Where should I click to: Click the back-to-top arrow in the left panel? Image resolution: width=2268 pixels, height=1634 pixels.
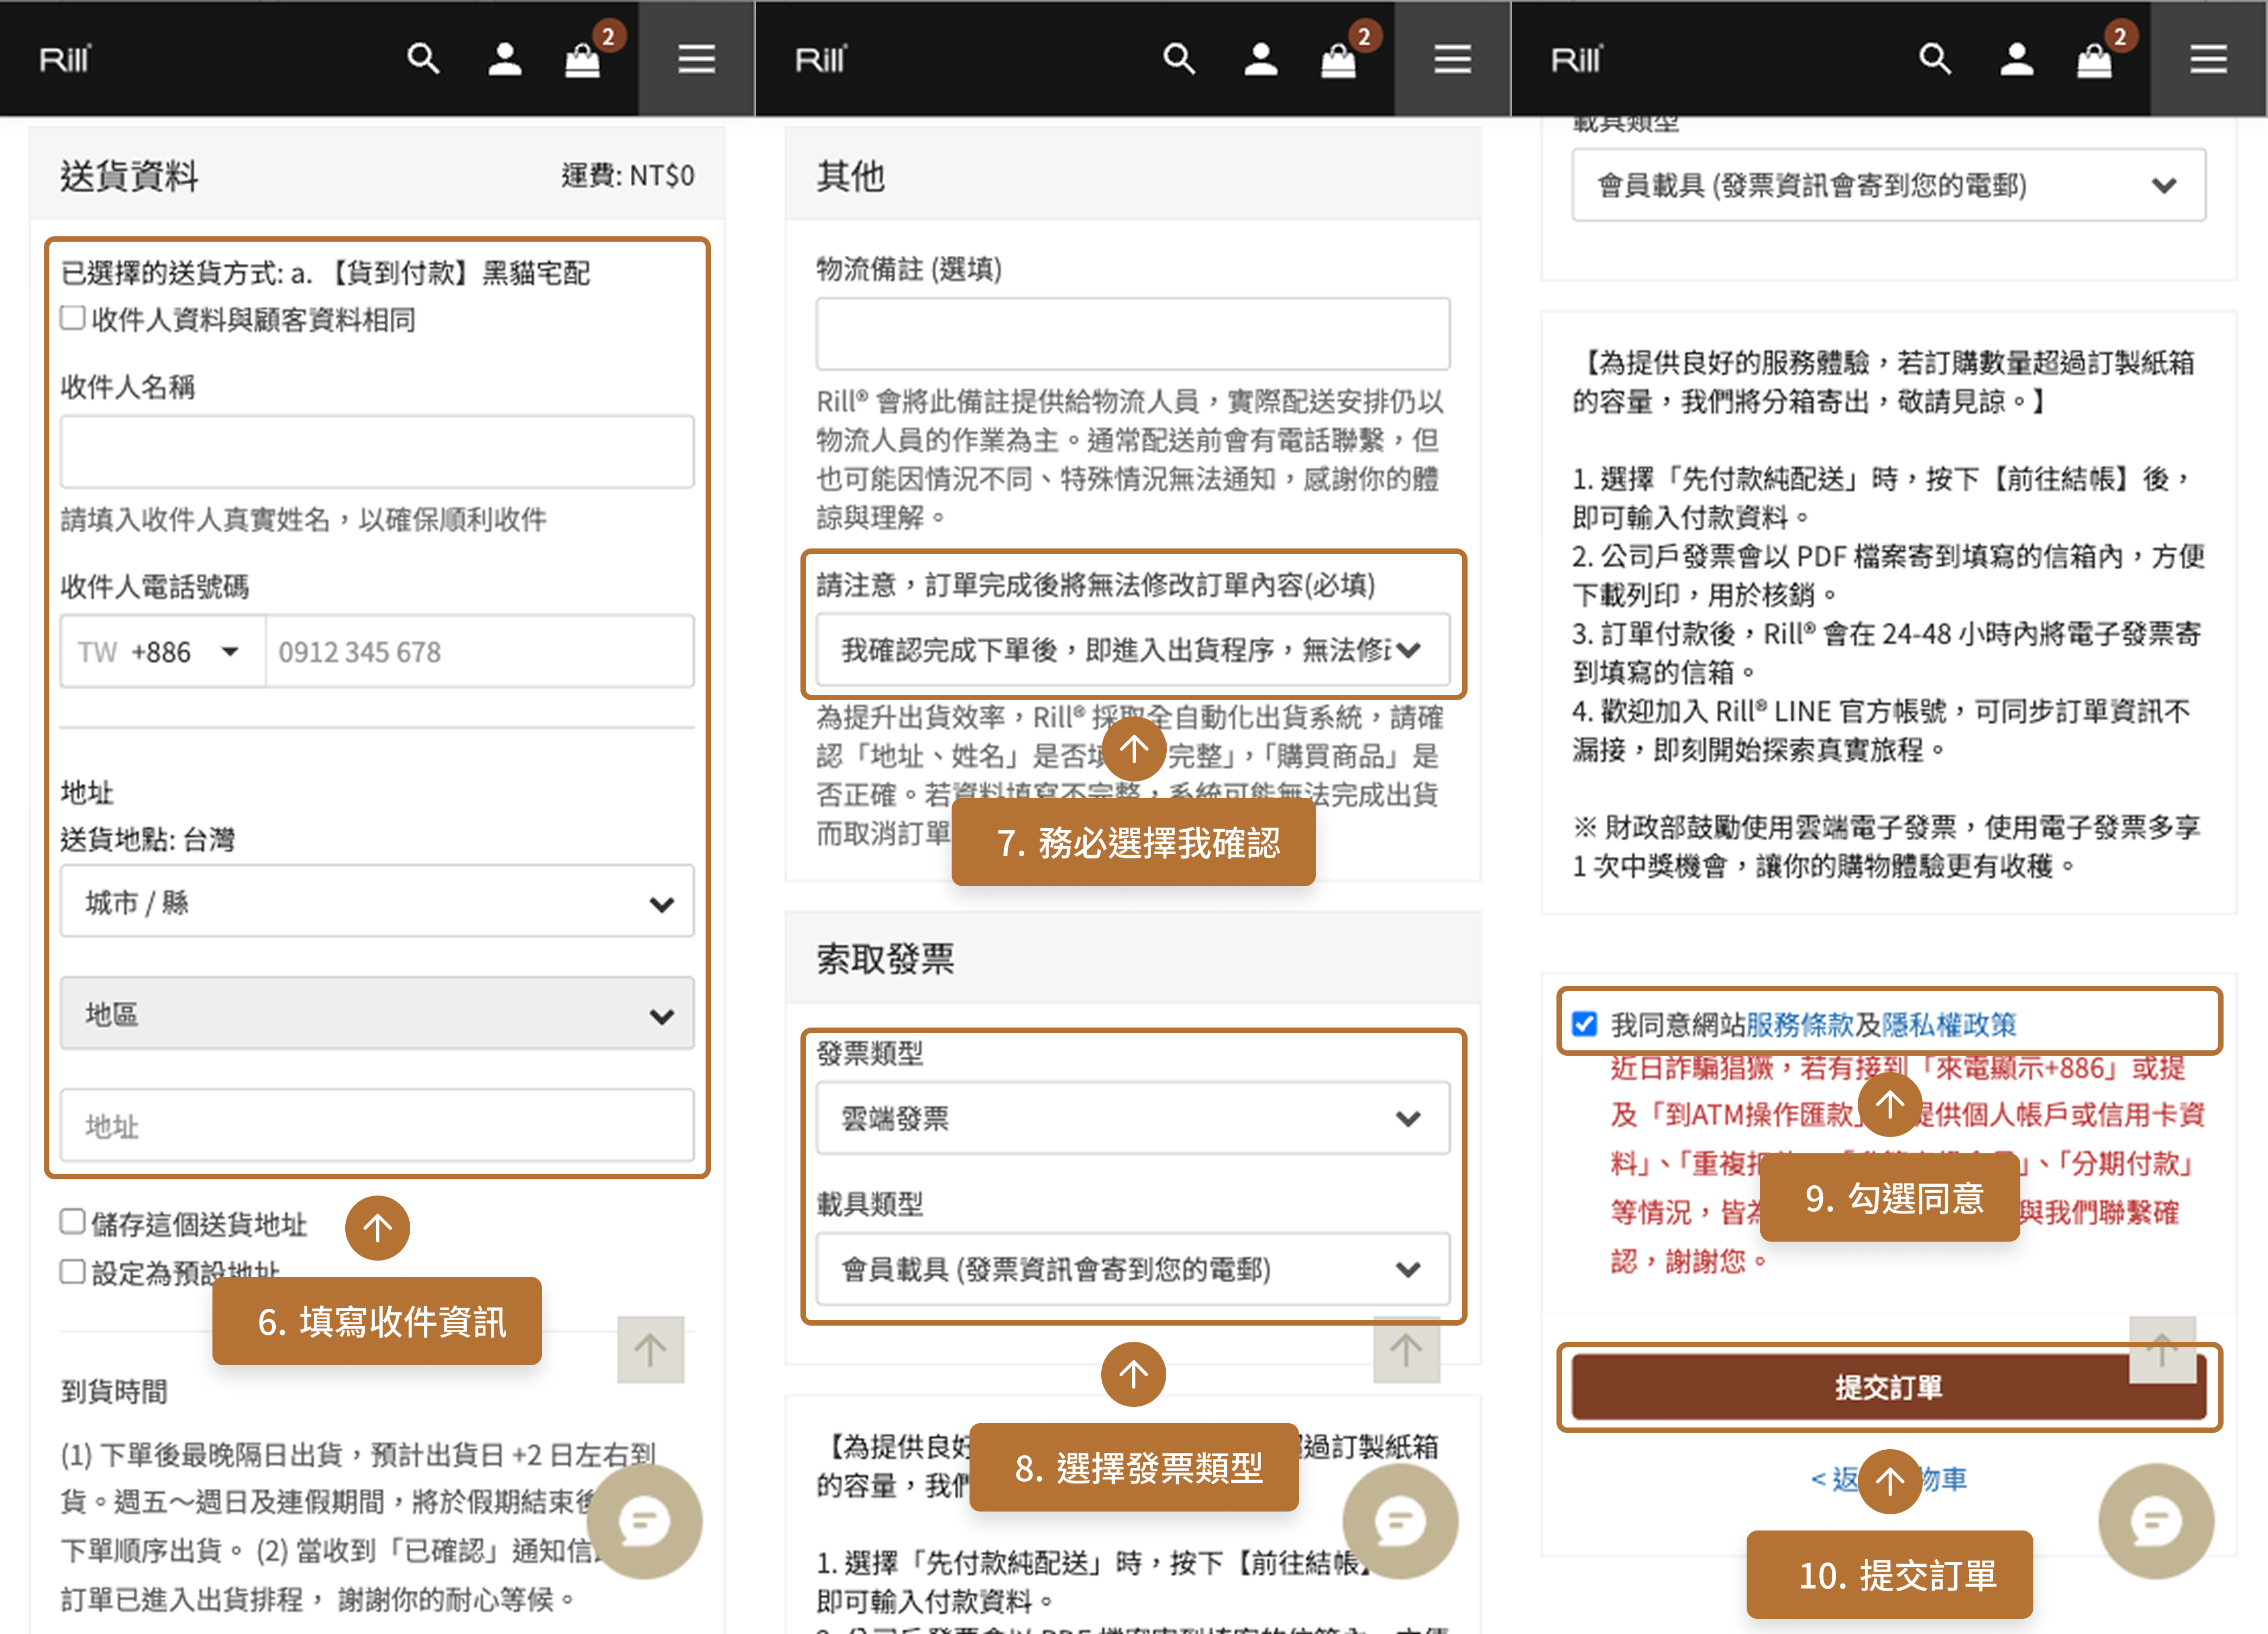(651, 1349)
